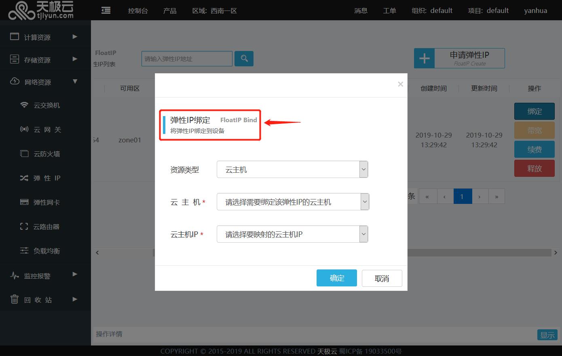Open 控制台 in the top navigation
562x356 pixels.
[x=138, y=11]
